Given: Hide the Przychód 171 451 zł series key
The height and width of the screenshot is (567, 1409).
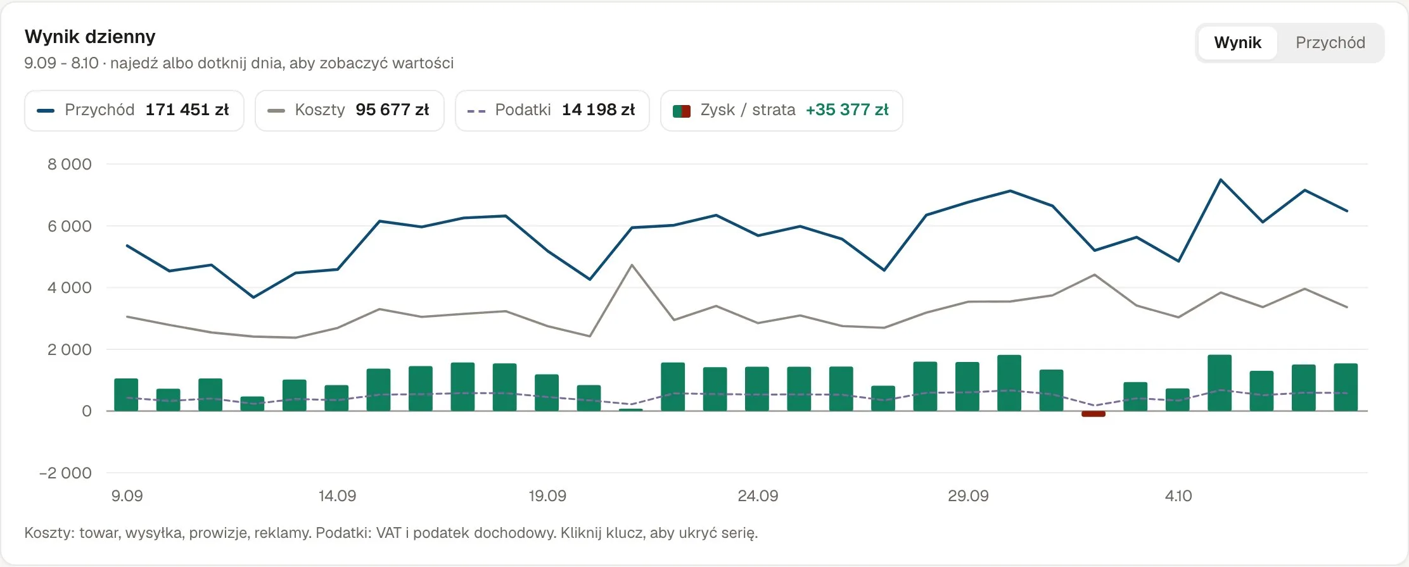Looking at the screenshot, I should (x=134, y=110).
